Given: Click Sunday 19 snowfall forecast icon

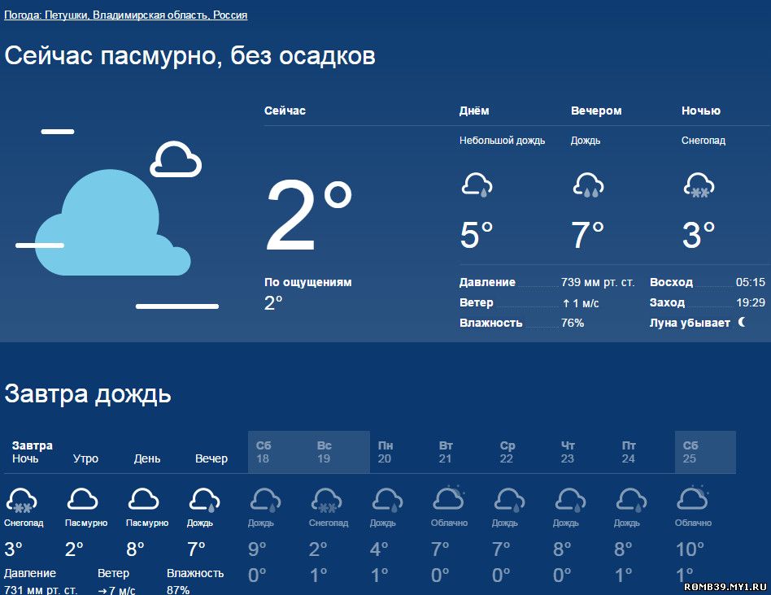Looking at the screenshot, I should click(326, 500).
